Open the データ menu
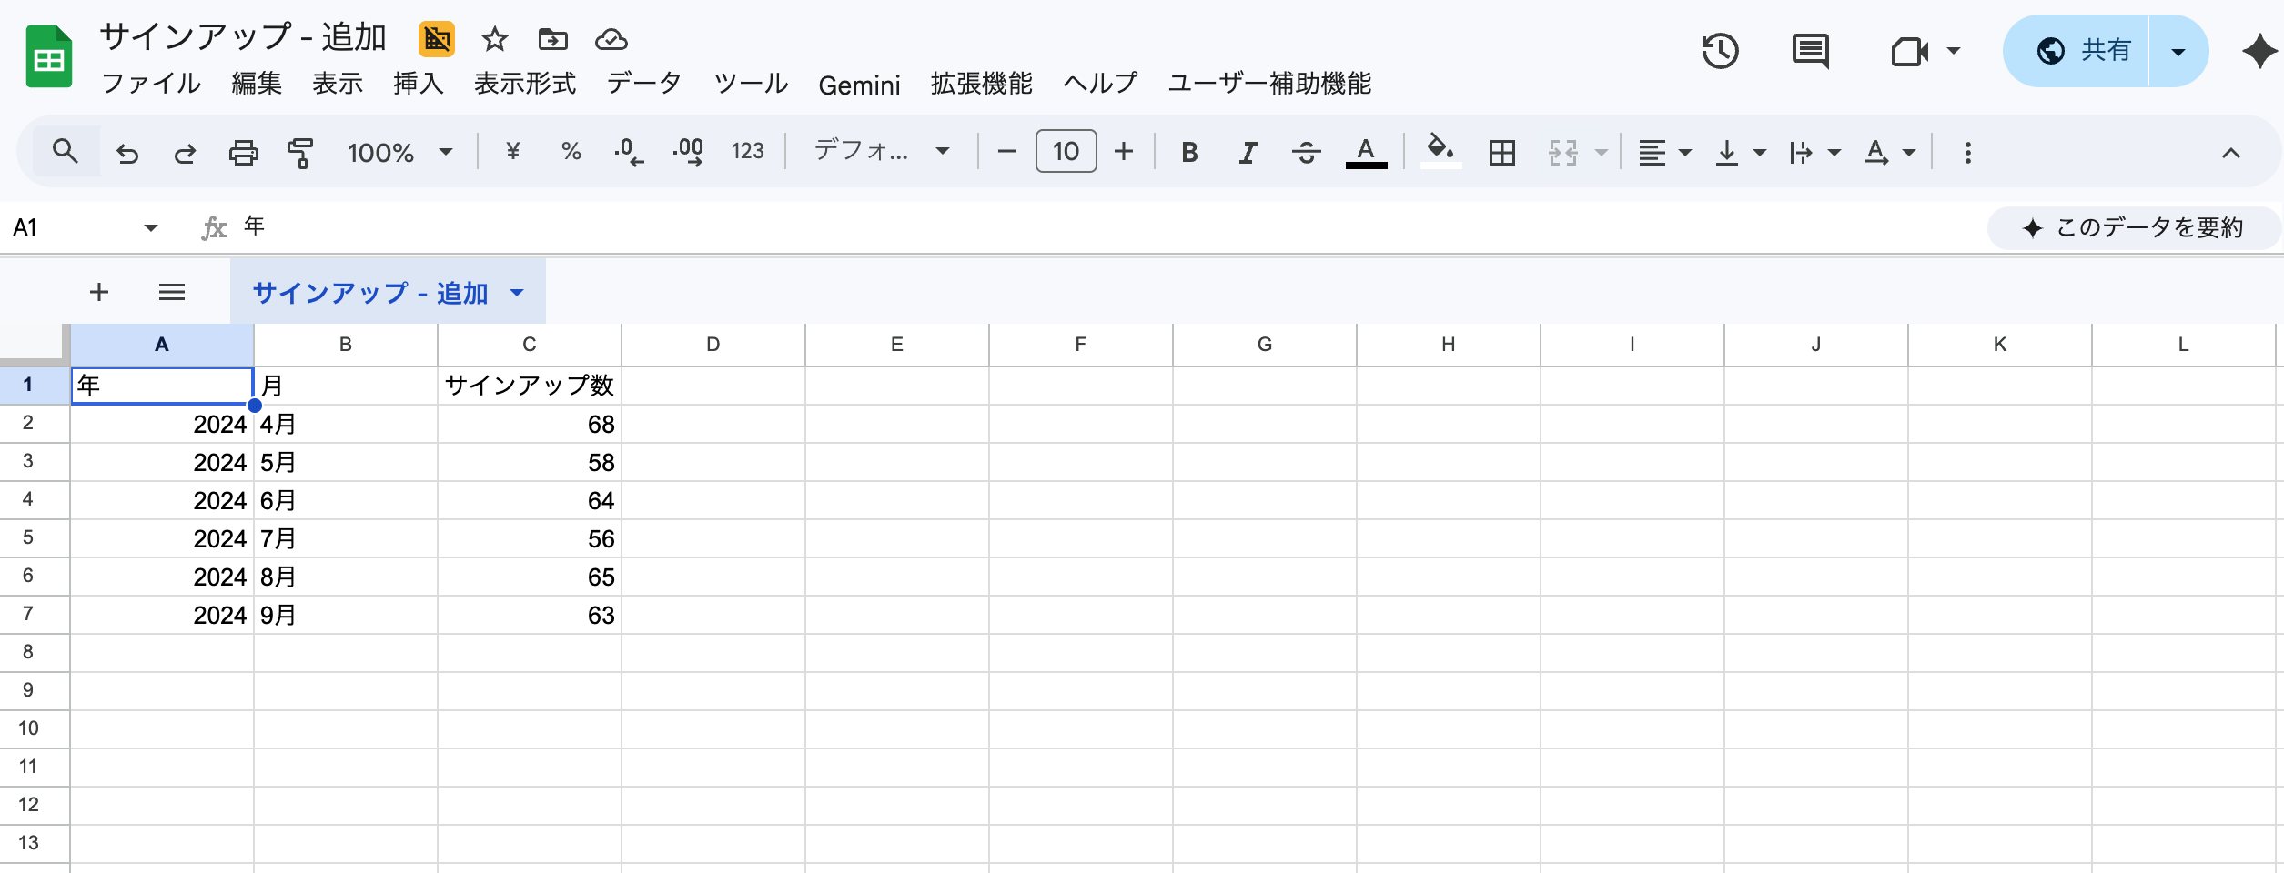The image size is (2284, 873). (643, 84)
